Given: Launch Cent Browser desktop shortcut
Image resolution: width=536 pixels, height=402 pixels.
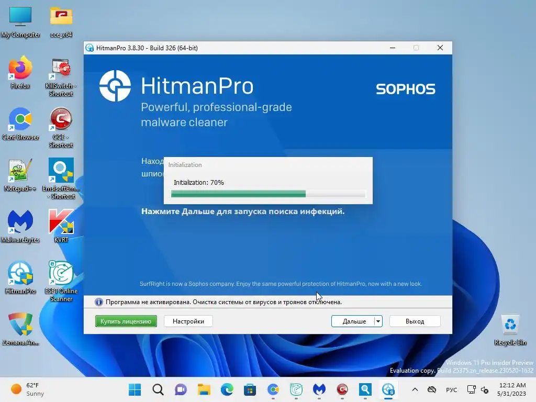Looking at the screenshot, I should (20, 124).
